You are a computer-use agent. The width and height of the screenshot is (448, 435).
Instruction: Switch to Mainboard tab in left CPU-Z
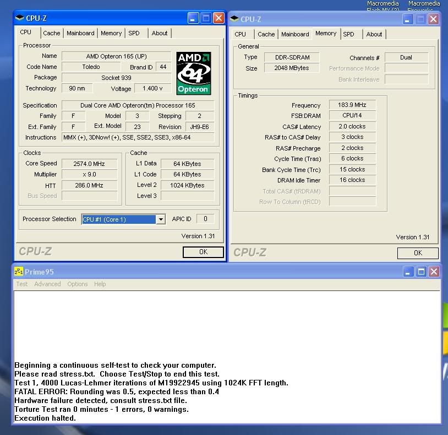[80, 33]
